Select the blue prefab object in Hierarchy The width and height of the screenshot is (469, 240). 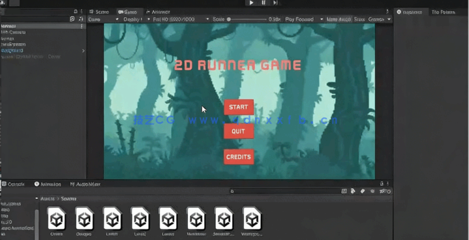tap(12, 50)
